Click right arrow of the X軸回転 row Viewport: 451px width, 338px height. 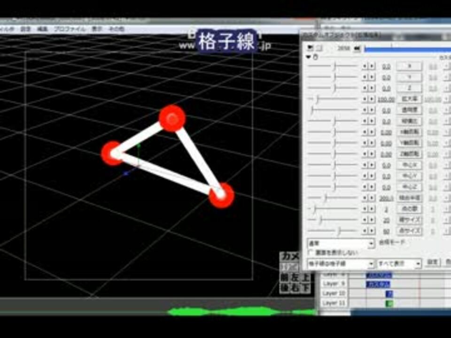click(x=372, y=132)
